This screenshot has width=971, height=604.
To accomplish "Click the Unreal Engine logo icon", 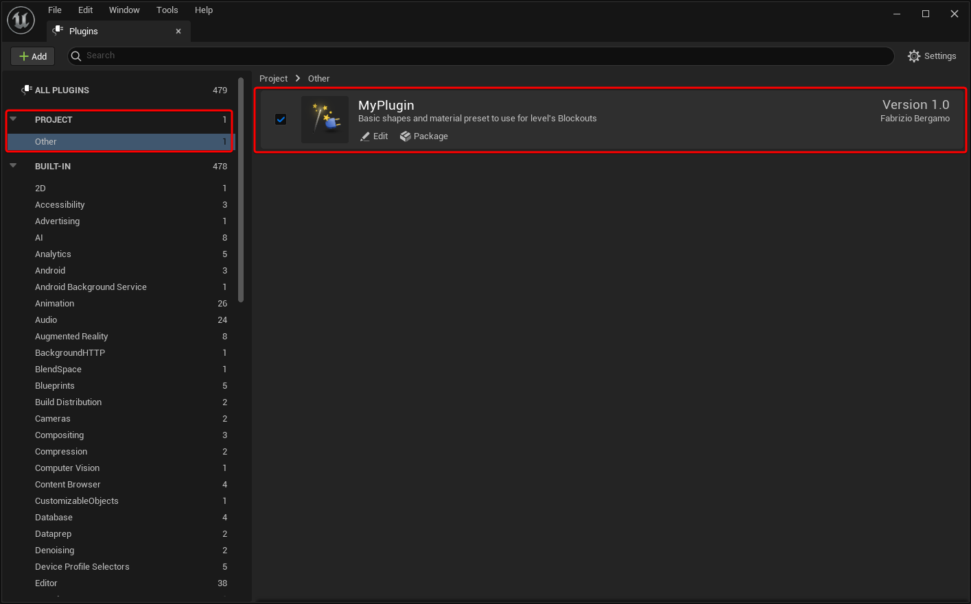I will pos(21,20).
